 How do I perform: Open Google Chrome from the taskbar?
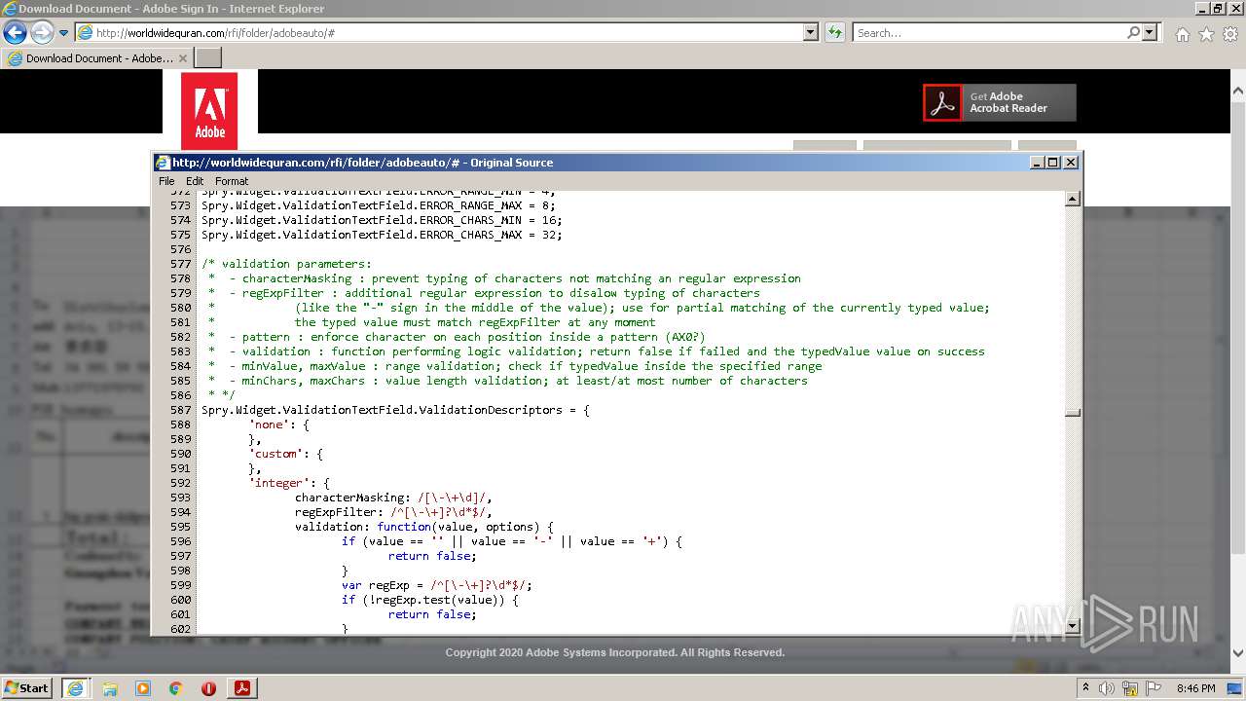175,688
